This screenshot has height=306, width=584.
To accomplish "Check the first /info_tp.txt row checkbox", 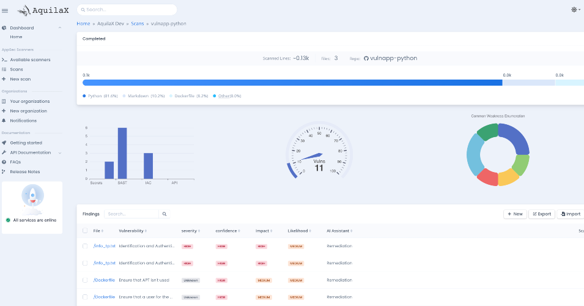I will 85,246.
